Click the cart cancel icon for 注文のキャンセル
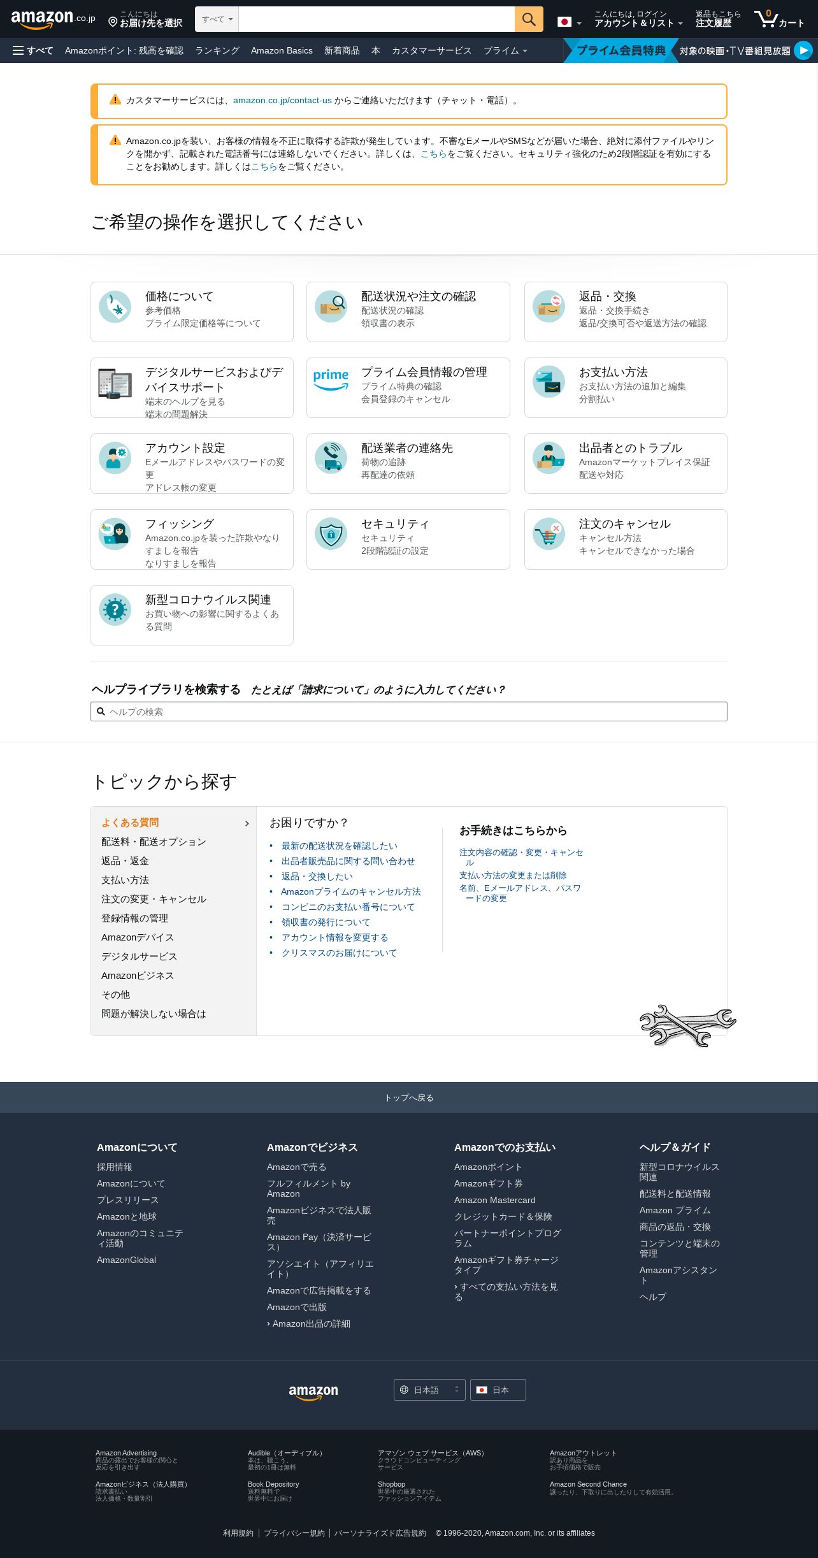Viewport: 818px width, 1558px height. tap(549, 534)
